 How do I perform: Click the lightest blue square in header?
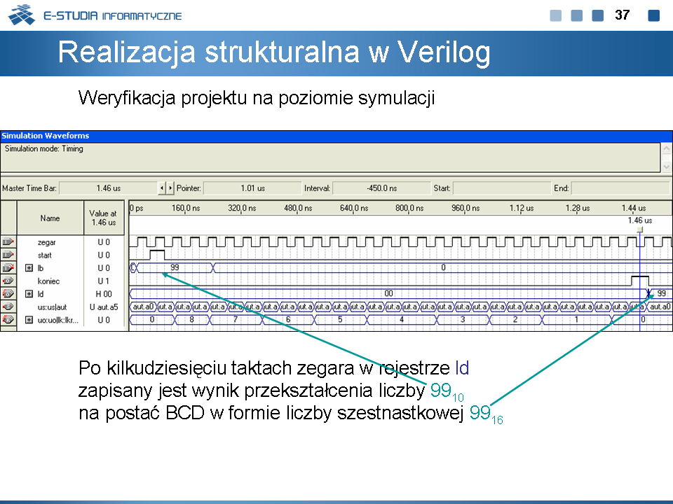(x=556, y=15)
